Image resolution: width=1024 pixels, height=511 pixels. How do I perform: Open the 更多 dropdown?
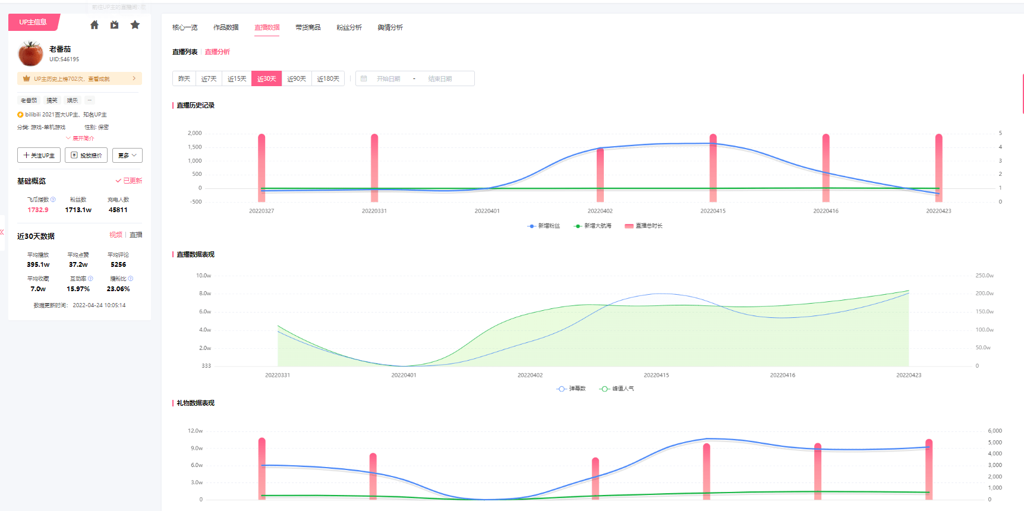(127, 156)
